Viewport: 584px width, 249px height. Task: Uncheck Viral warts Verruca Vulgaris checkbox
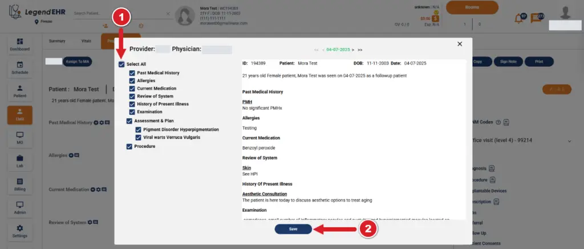[x=138, y=138]
